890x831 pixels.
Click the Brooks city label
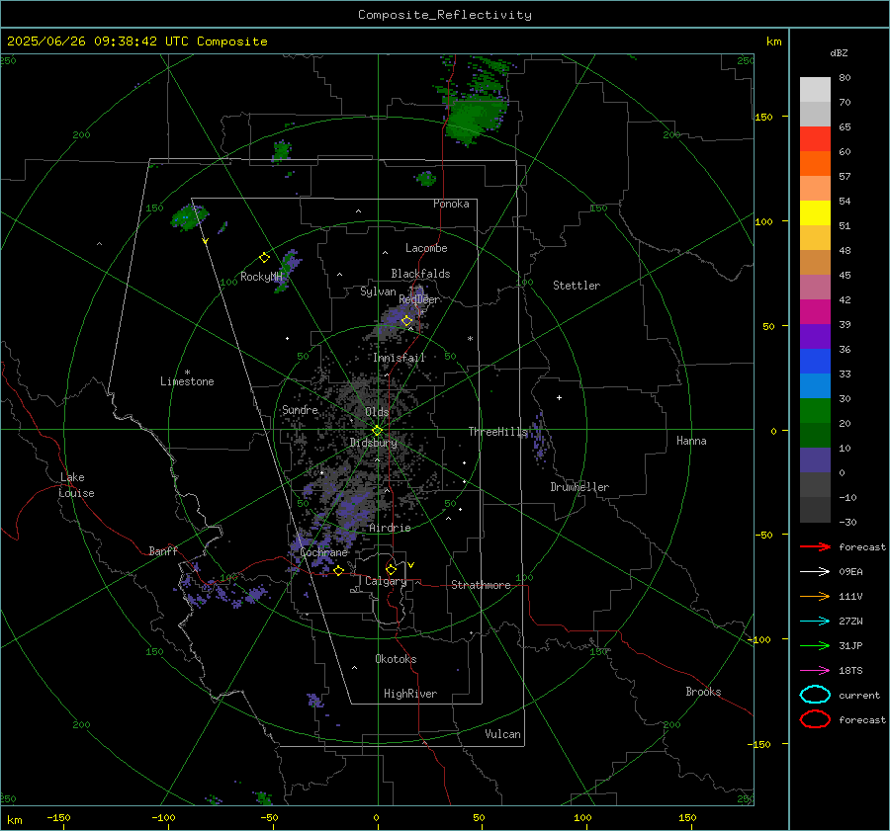[x=703, y=692]
